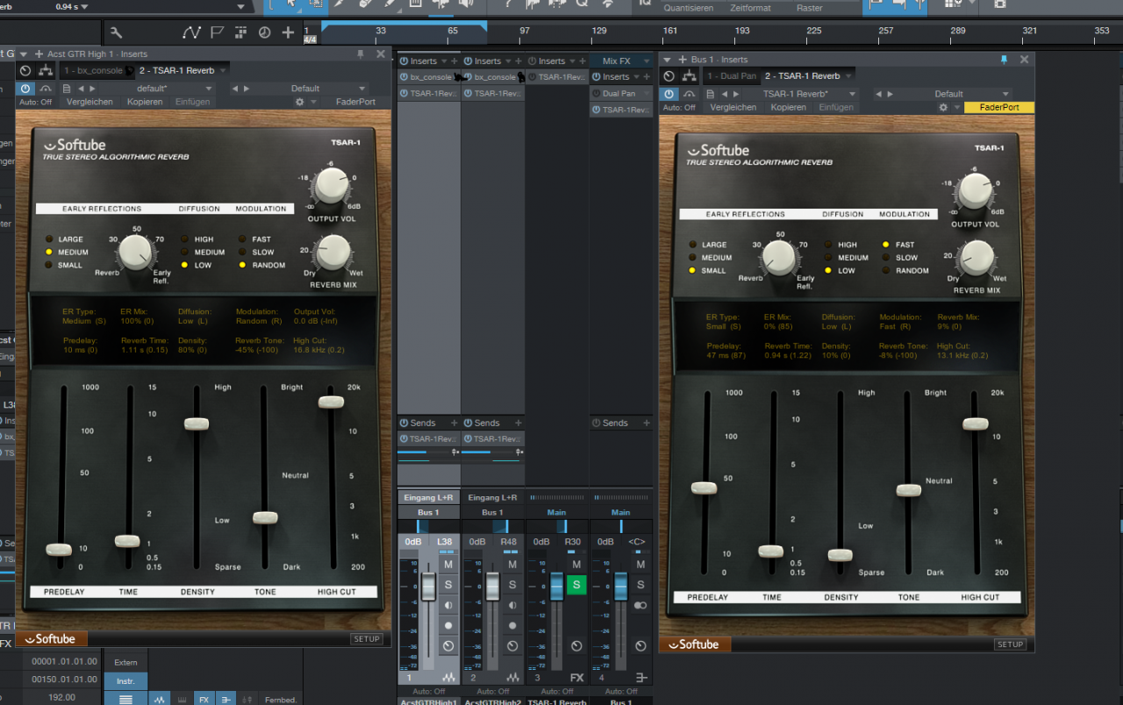Open channel editor on mixer channel 1
Screen dimensions: 1123x705
pos(448,646)
